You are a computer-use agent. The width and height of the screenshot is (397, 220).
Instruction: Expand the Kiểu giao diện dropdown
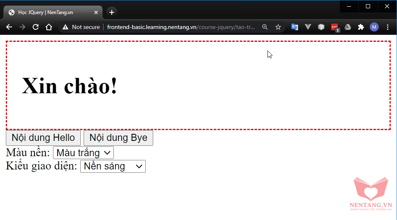[x=113, y=167]
